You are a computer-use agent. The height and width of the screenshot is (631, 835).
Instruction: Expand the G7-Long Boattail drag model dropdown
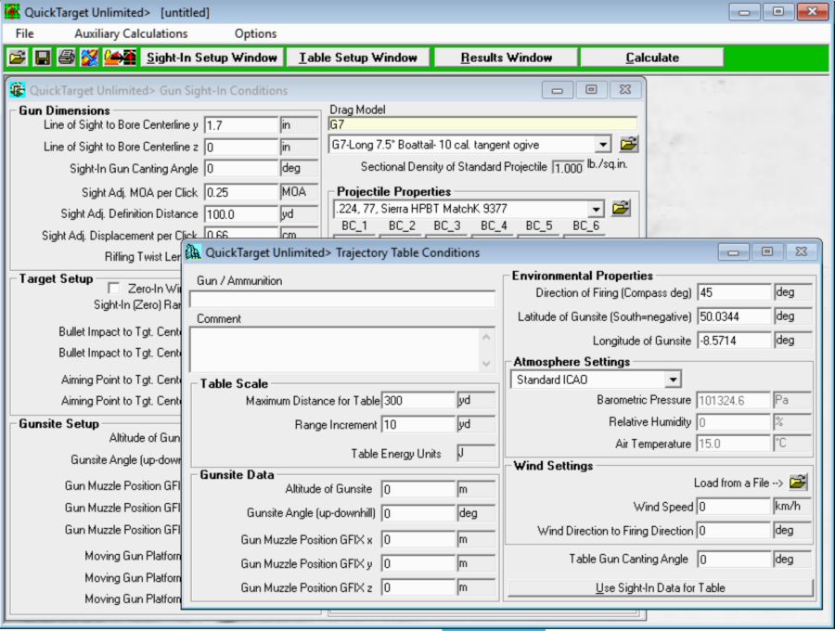603,145
